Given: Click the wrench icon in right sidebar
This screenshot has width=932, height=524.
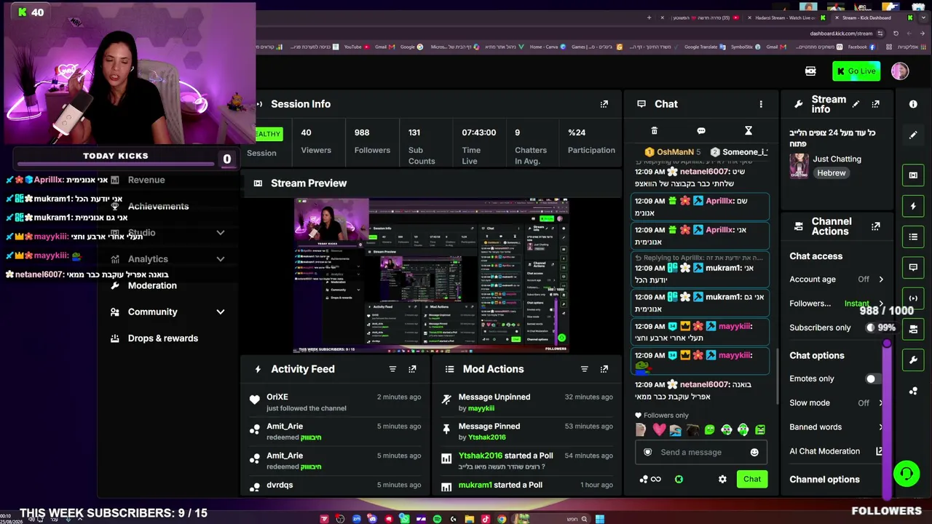Looking at the screenshot, I should point(913,360).
